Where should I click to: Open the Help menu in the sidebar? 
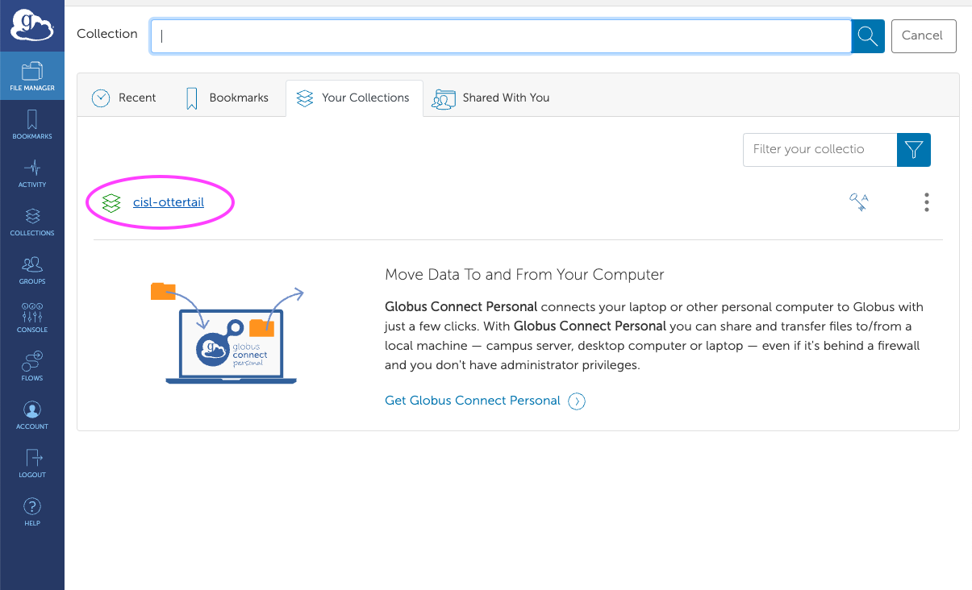click(x=32, y=511)
